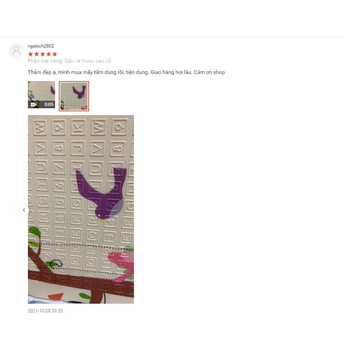Click the enlarged play mat review photo
This screenshot has height=352, width=352.
pyautogui.click(x=81, y=209)
